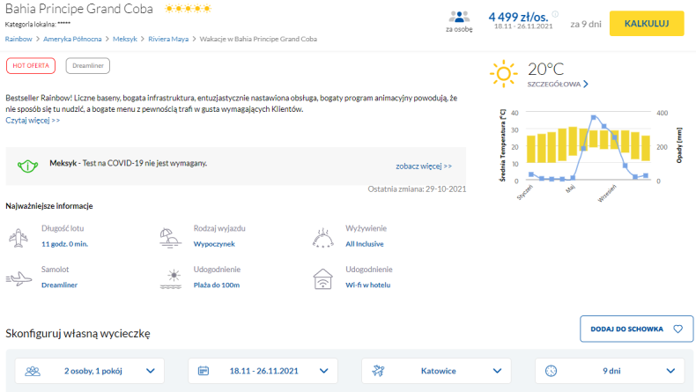This screenshot has height=392, width=696.
Task: Open 'zobacz więcej >>' COVID link
Action: 424,166
